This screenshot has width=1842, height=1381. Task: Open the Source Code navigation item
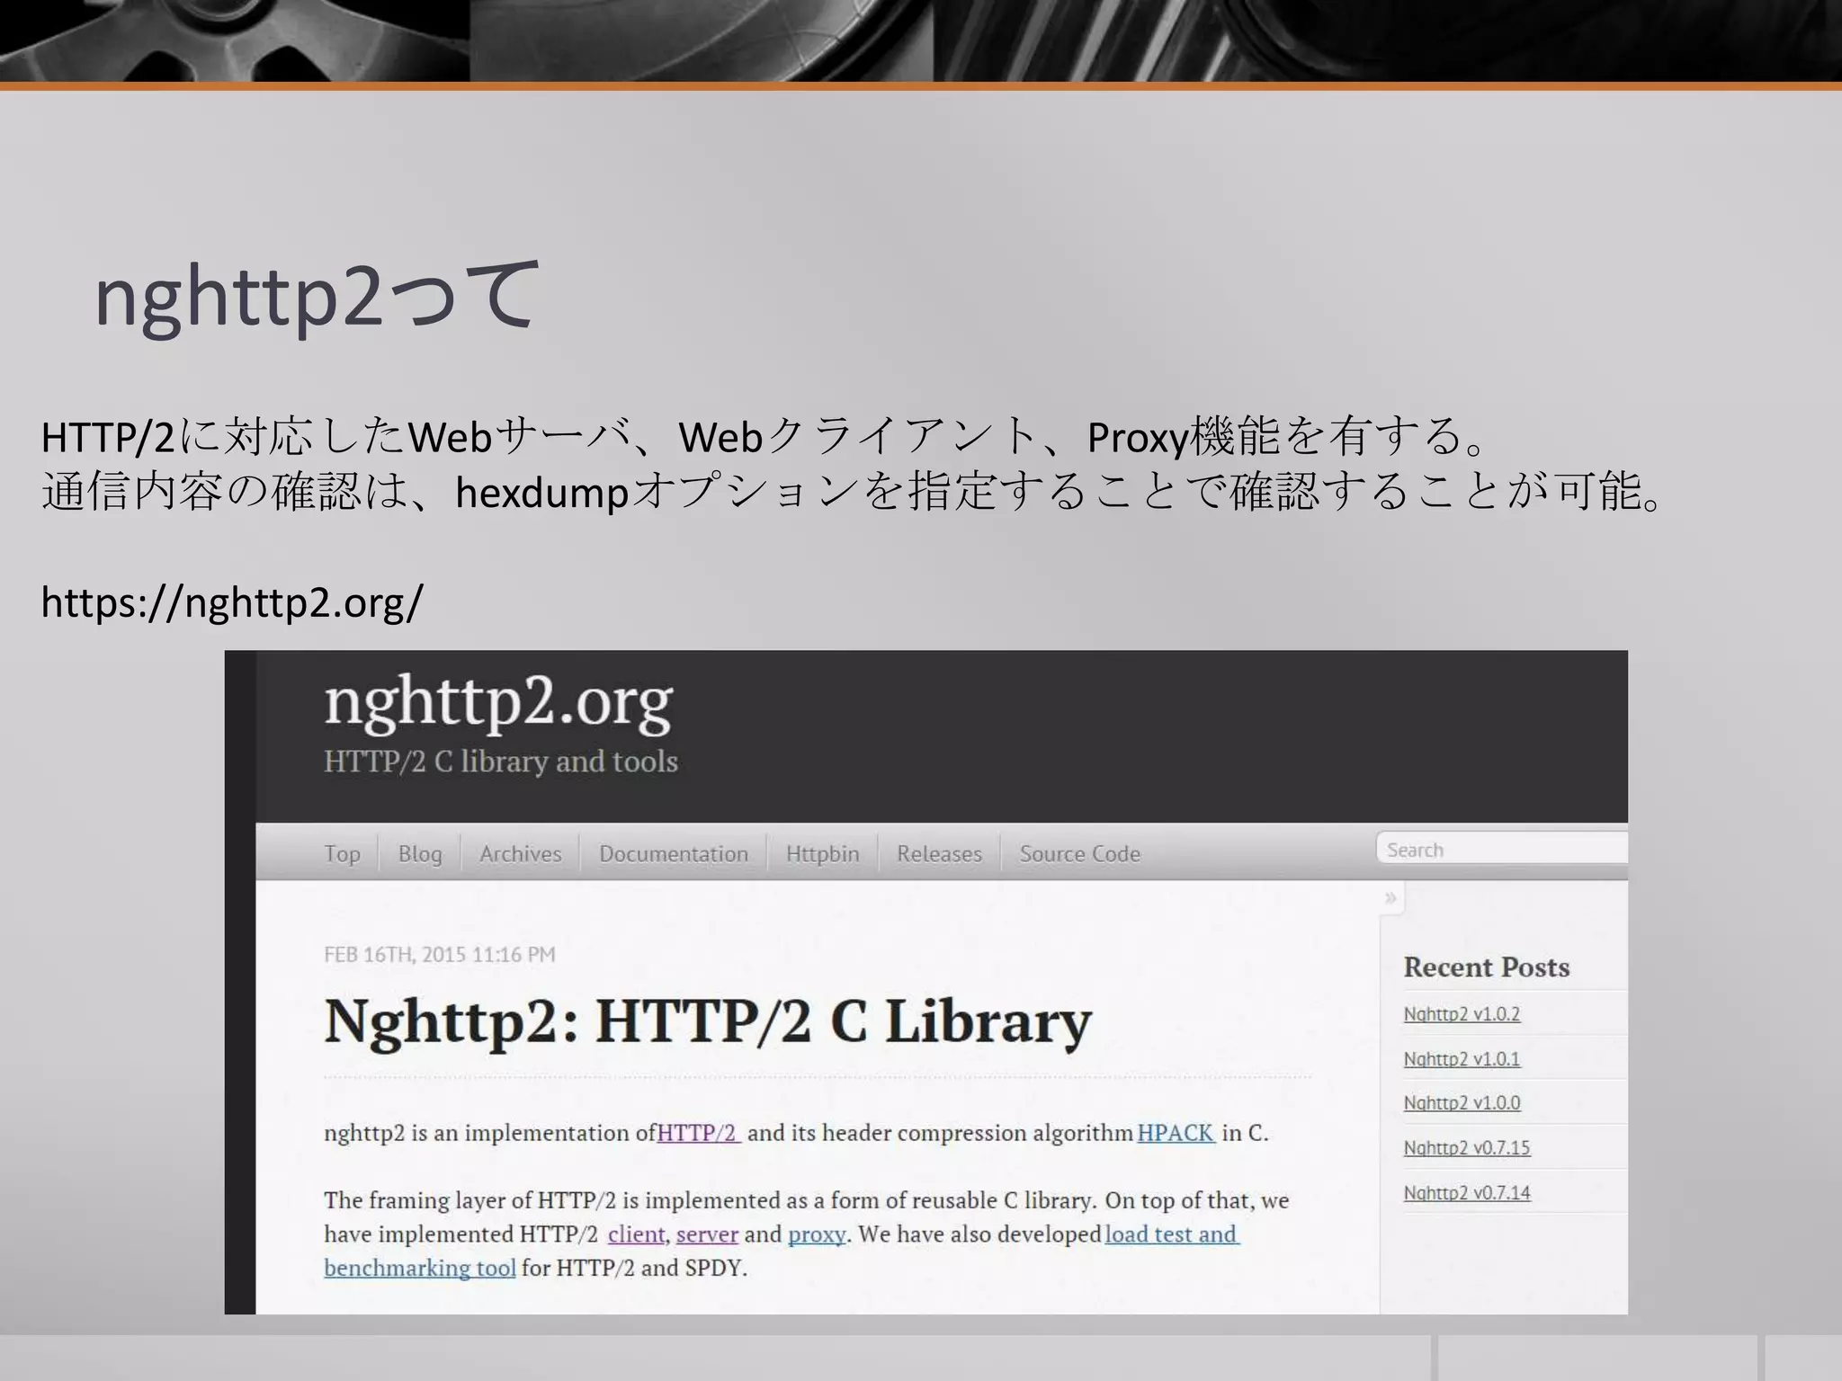pos(1079,853)
